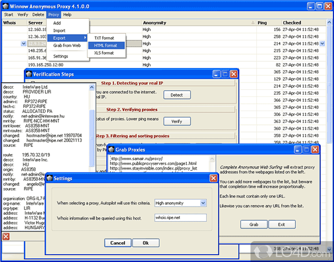
Task: Click the Server column header
Action: (35, 23)
